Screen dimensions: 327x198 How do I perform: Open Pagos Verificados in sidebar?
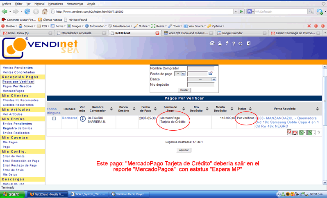17,86
